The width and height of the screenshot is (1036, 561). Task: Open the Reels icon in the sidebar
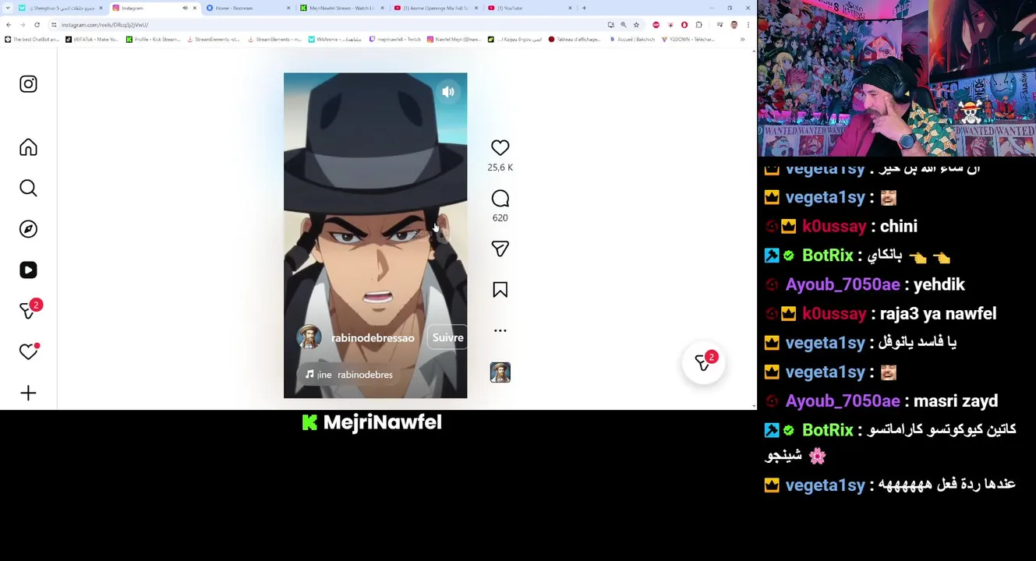tap(28, 270)
